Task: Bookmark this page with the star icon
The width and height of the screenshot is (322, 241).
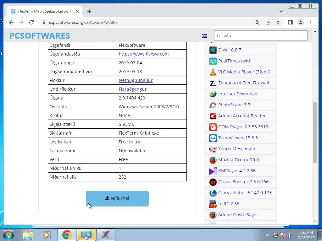Action: coord(278,22)
